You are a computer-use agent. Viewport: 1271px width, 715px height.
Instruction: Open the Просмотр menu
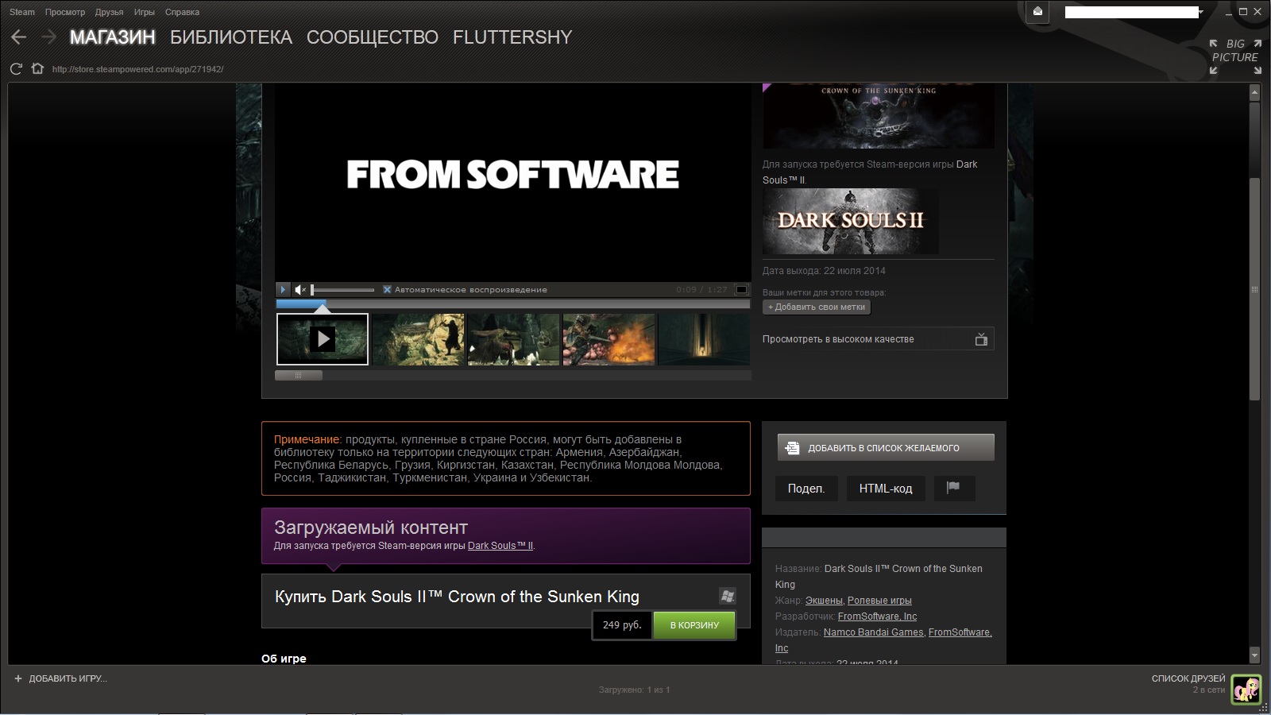coord(65,12)
